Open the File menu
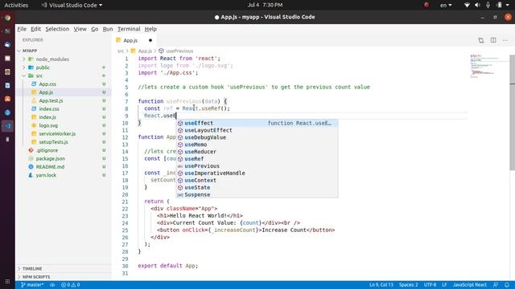This screenshot has width=515, height=289. (x=22, y=29)
